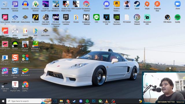Screen dimensions: 185x104
Task: Open the GeForce Experience desktop icon
Action: 116,19
